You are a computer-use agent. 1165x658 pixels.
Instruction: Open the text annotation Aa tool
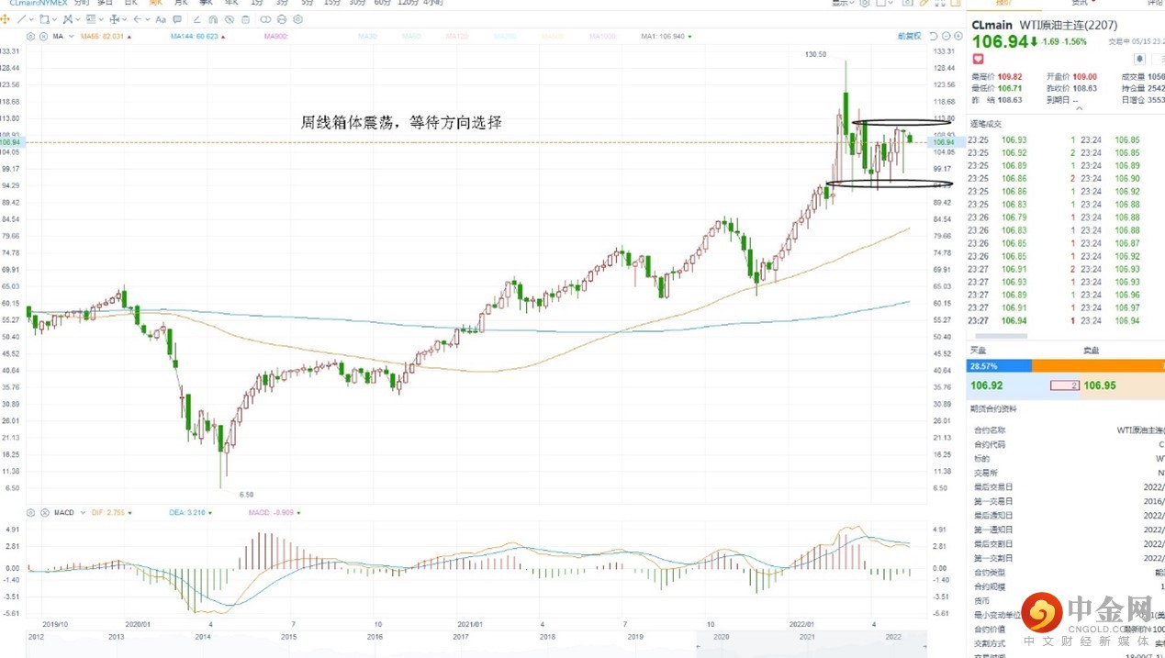(x=161, y=19)
